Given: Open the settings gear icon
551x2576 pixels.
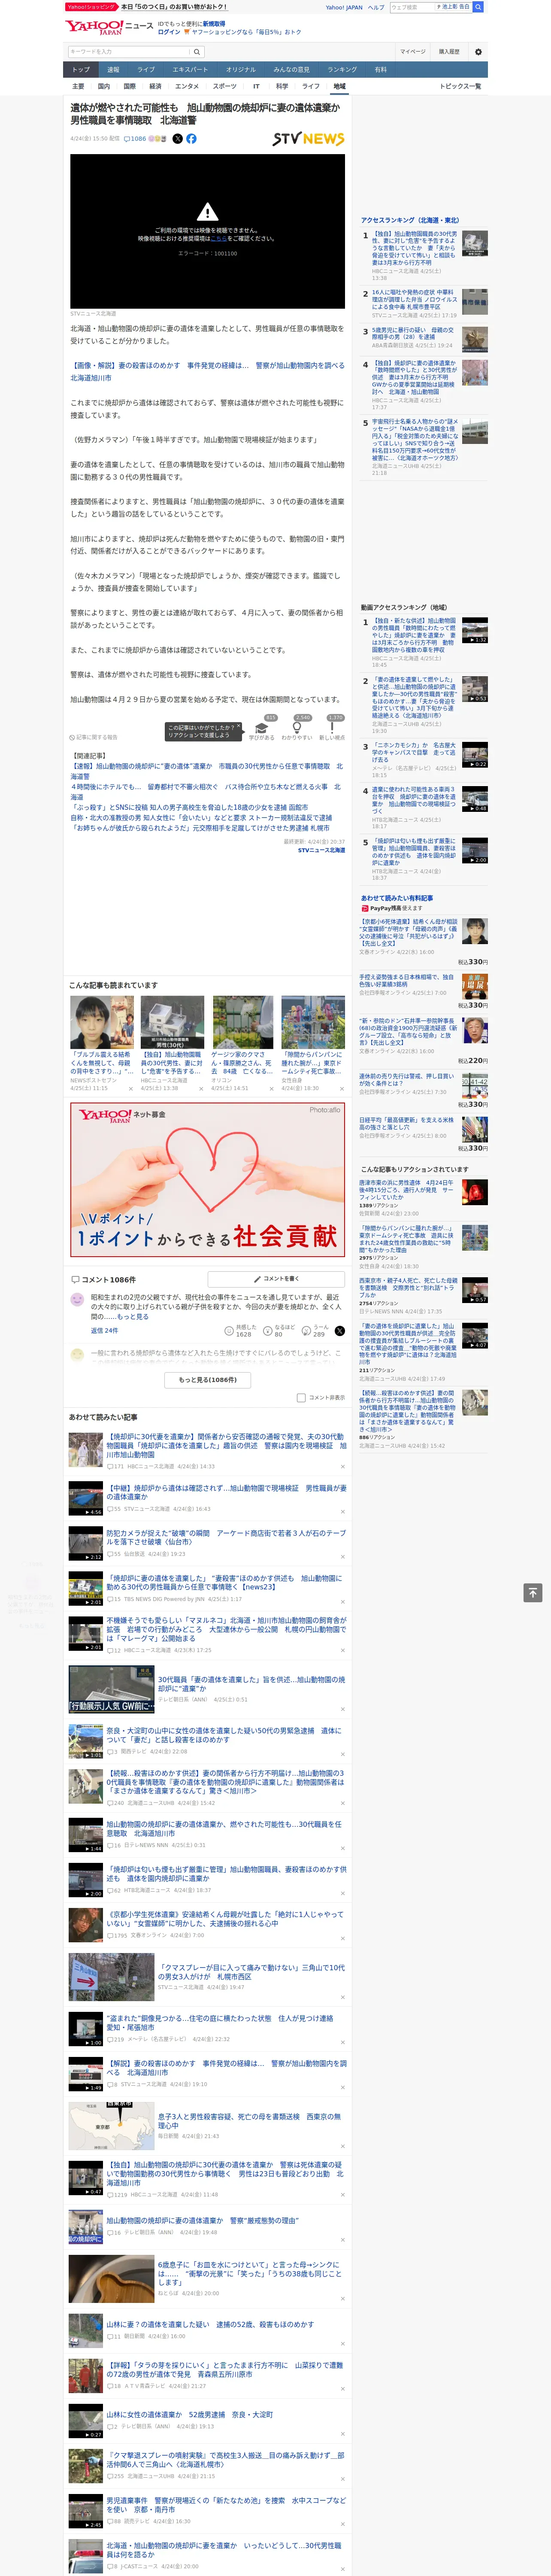Looking at the screenshot, I should pyautogui.click(x=478, y=52).
